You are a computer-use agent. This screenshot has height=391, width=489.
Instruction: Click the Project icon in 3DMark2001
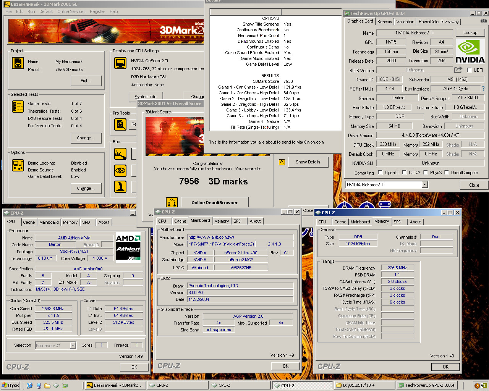(x=18, y=63)
